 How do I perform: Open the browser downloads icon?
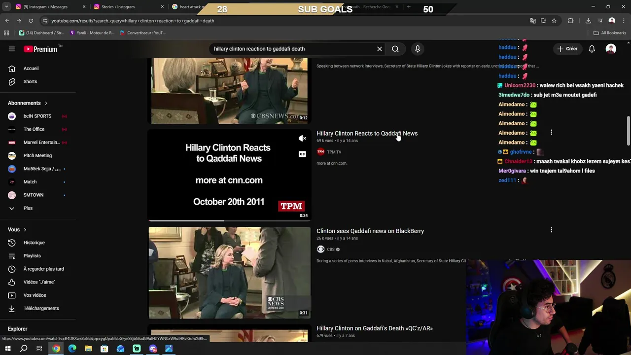click(x=588, y=21)
